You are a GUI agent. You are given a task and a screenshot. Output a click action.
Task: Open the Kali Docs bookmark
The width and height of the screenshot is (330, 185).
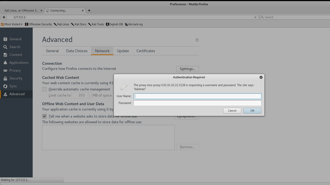(78, 24)
